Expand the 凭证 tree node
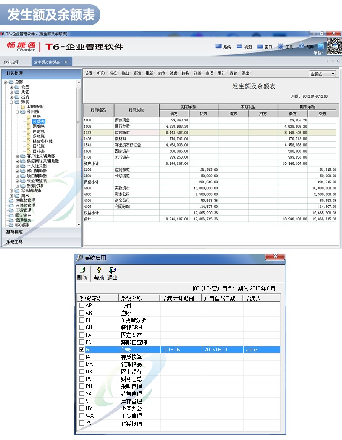 tap(11, 92)
